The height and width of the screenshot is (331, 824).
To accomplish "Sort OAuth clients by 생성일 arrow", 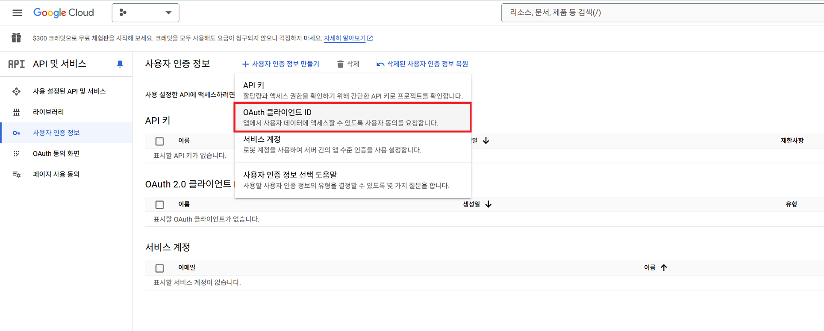I will click(x=488, y=204).
